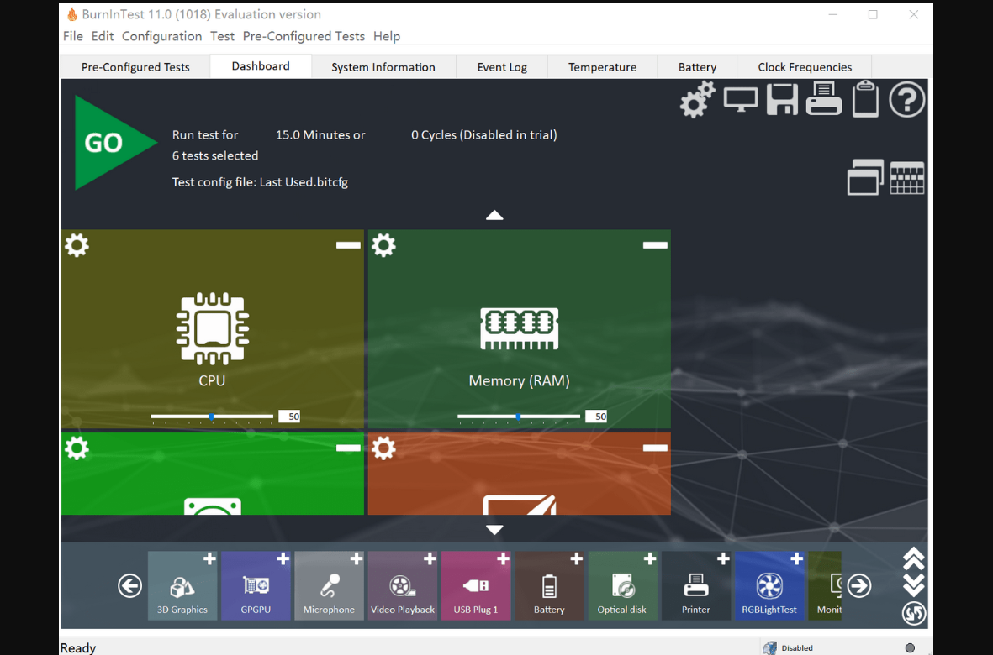Click the circular refresh arrows icon
Image resolution: width=993 pixels, height=655 pixels.
(x=914, y=613)
